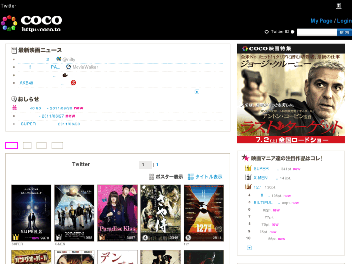Image resolution: width=352 pixels, height=264 pixels.
Task: Click the ラストターゲット George Clooney banner
Action: [291, 93]
